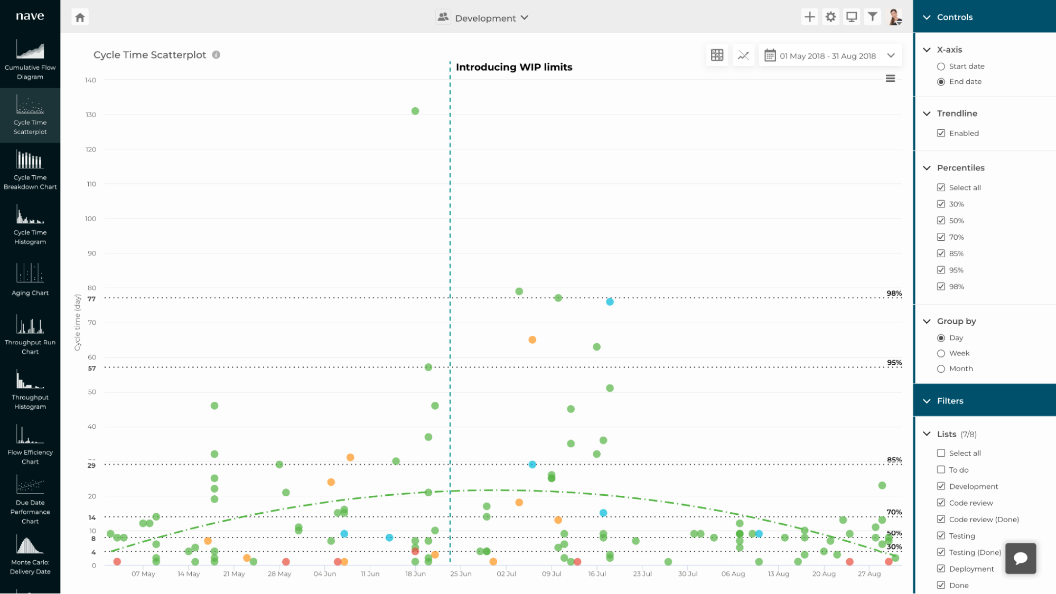Screen dimensions: 1056x594
Task: Click the home icon button
Action: [80, 17]
